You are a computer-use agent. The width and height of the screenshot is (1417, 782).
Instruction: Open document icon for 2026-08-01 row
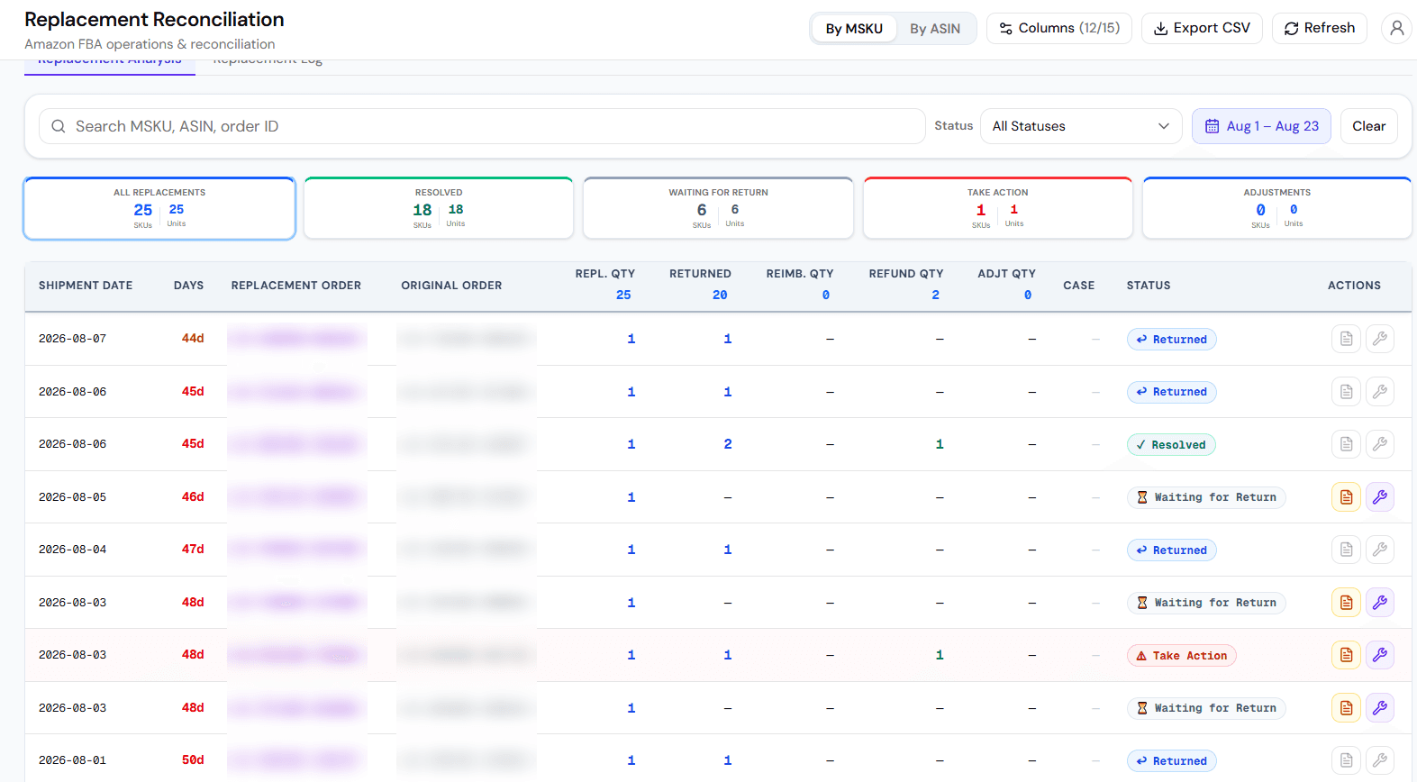[1346, 760]
